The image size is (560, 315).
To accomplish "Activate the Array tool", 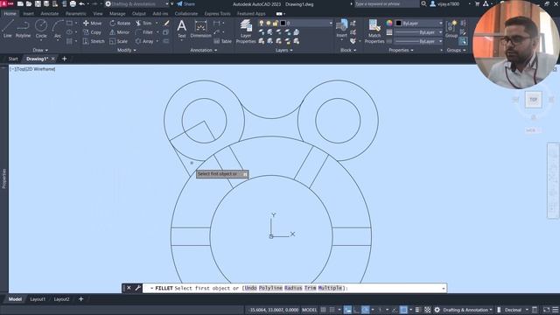I will 144,41.
